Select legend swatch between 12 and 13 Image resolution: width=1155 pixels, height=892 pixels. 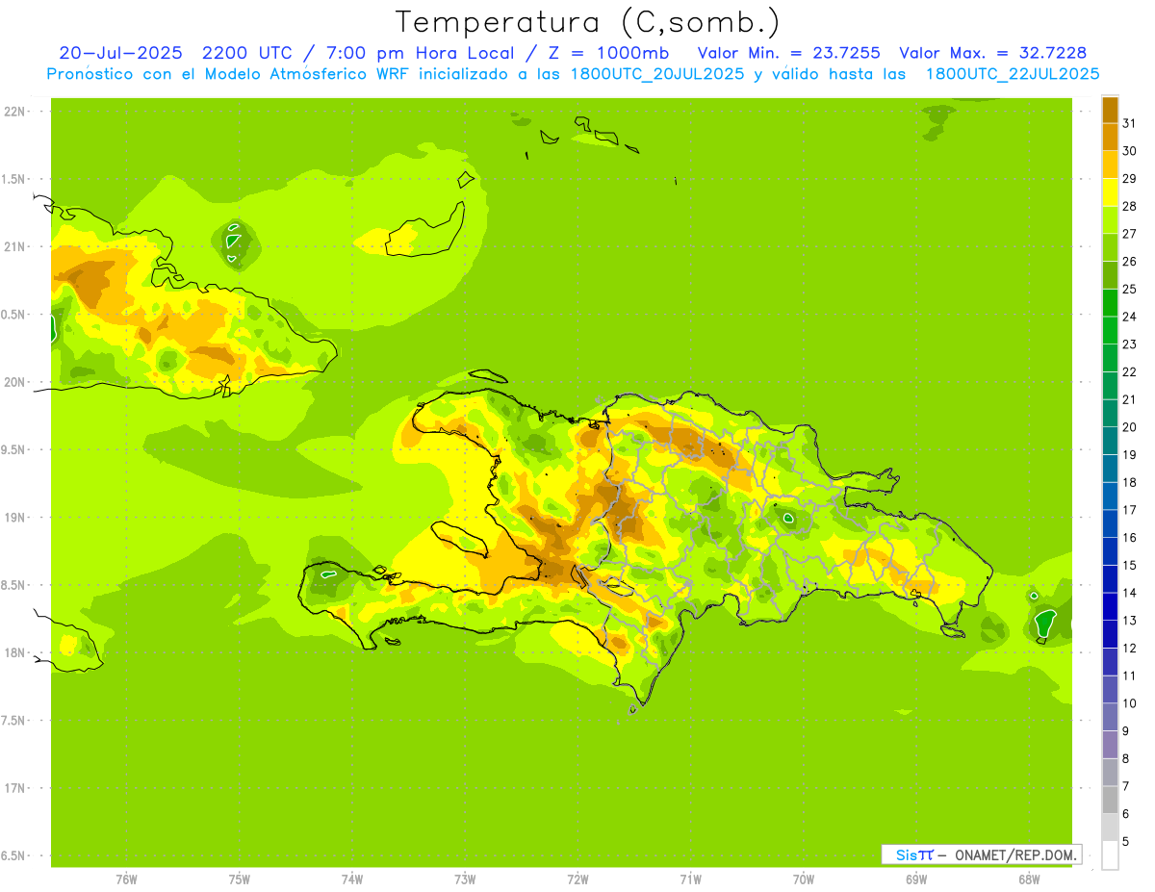pos(1110,634)
